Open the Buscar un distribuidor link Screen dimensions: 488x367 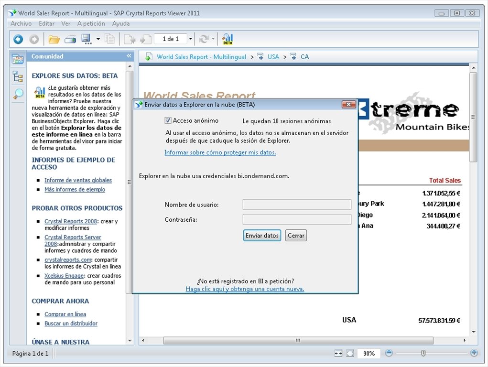(x=71, y=324)
